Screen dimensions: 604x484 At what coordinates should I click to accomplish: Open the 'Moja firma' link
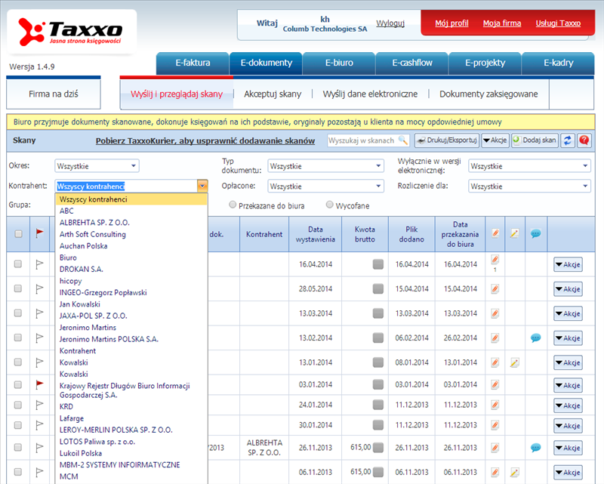click(502, 23)
